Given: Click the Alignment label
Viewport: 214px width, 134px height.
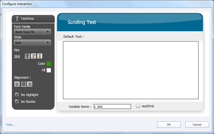Looking at the screenshot, I should [x=22, y=78].
